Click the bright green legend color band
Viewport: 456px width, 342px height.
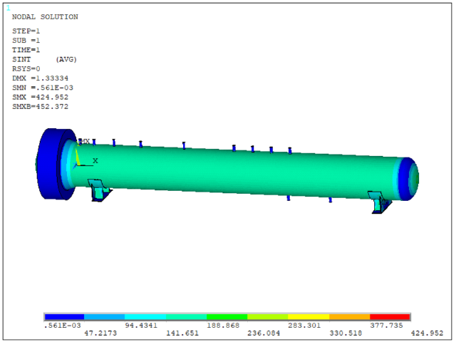coord(227,317)
